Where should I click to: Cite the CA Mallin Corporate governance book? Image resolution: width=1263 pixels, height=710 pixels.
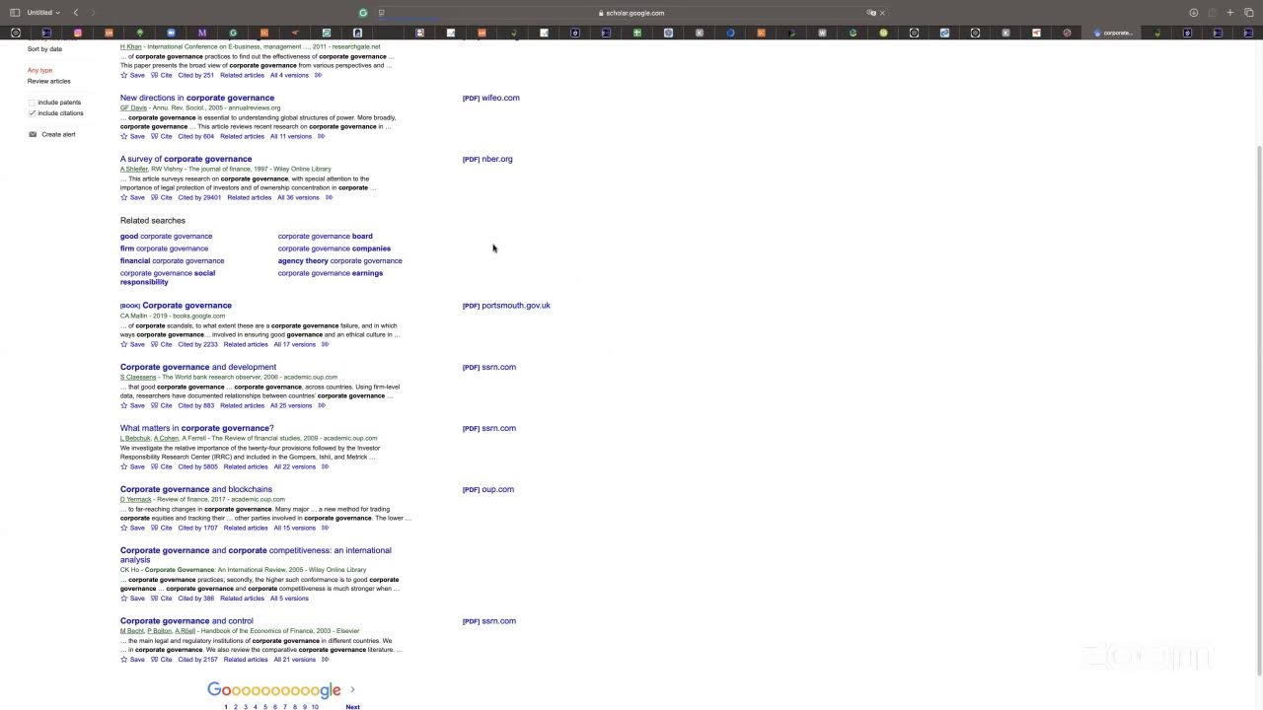(x=162, y=344)
